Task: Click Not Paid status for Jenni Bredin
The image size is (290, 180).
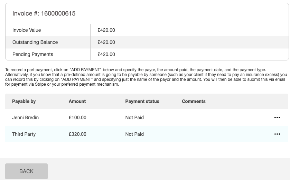Action: 134,117
